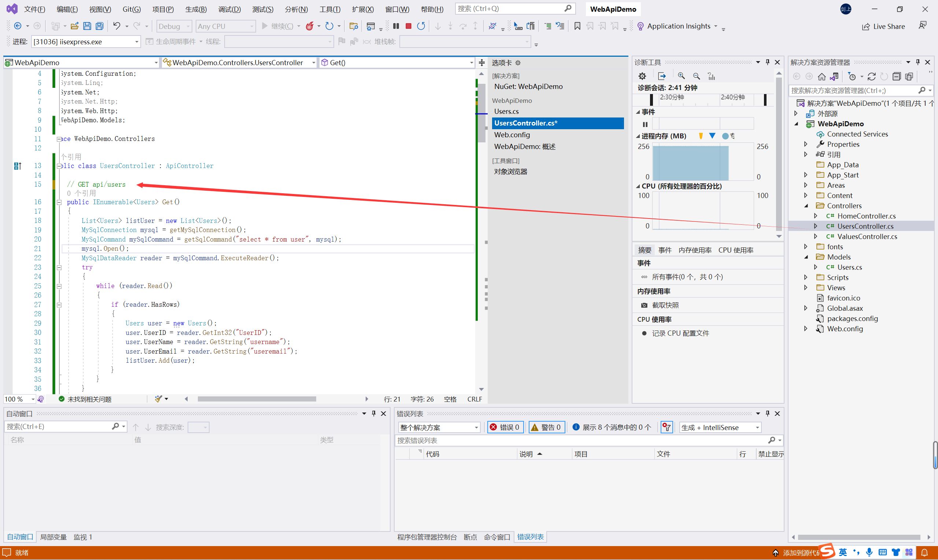Click the Toggle Bookmark toolbar icon
This screenshot has width=938, height=560.
point(577,26)
